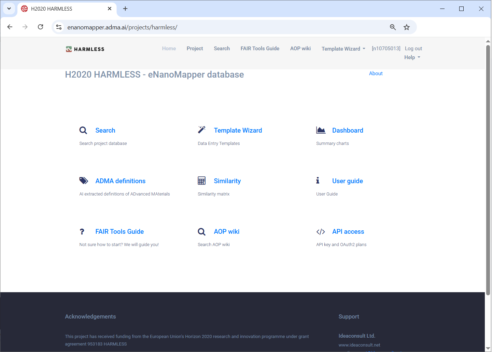The width and height of the screenshot is (492, 352).
Task: Click the browser address bar
Action: point(222,27)
